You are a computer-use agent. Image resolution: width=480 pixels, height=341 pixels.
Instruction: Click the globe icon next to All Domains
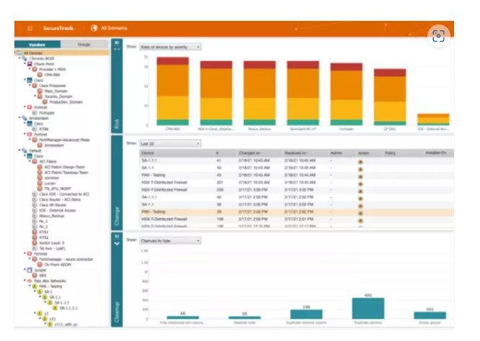pyautogui.click(x=94, y=28)
